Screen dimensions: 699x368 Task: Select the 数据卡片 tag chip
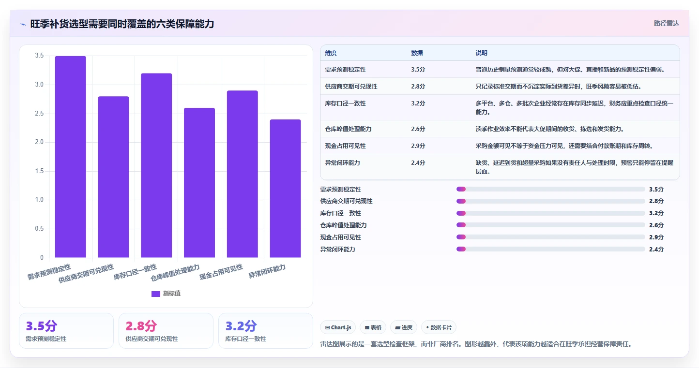(439, 327)
